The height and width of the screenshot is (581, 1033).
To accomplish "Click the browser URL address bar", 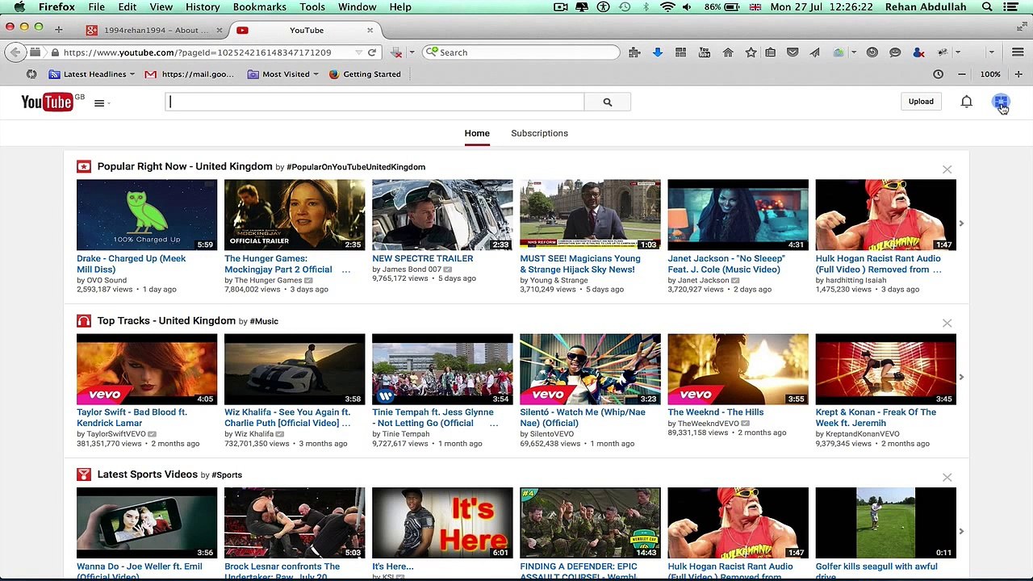I will (x=206, y=52).
